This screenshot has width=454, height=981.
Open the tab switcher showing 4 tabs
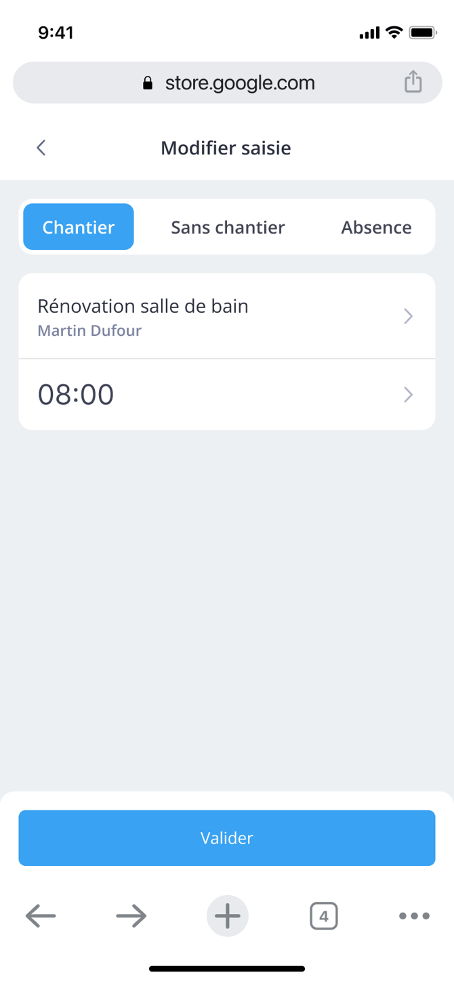pyautogui.click(x=323, y=916)
